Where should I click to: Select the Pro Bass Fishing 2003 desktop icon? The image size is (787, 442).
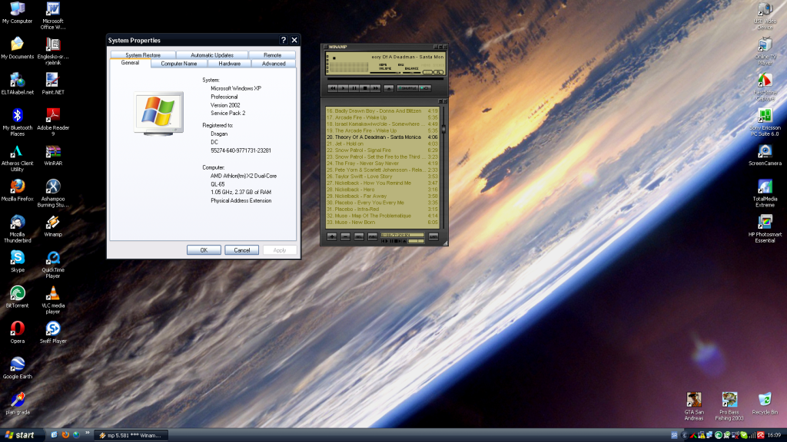[729, 407]
